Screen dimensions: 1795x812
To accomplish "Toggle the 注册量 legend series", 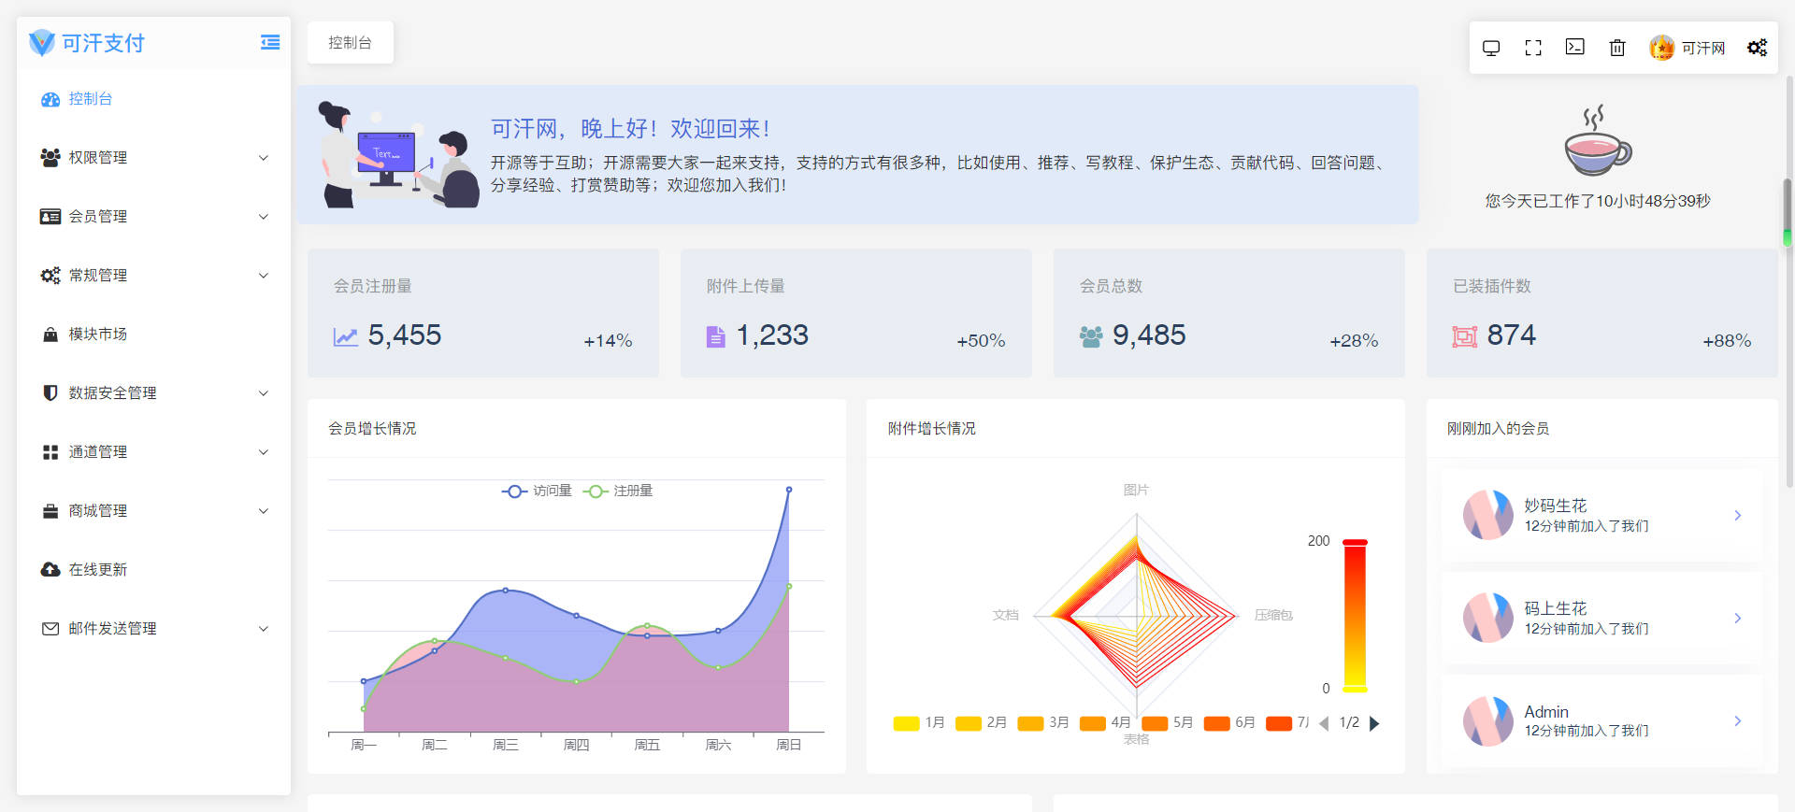I will (618, 491).
